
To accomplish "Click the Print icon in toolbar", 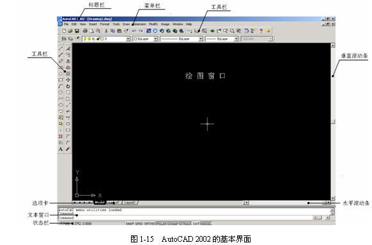I will pyautogui.click(x=85, y=31).
